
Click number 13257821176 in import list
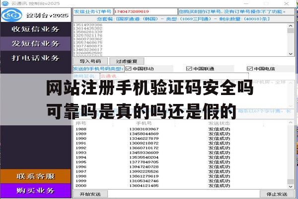(x=88, y=35)
